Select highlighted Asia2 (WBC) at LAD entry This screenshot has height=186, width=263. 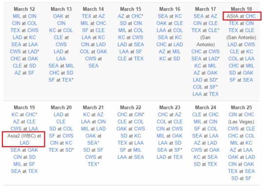tap(24, 139)
